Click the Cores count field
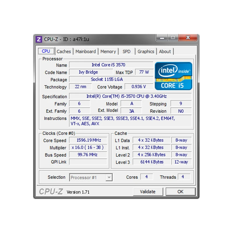Image resolution: width=233 pixels, height=233 pixels. 146,177
